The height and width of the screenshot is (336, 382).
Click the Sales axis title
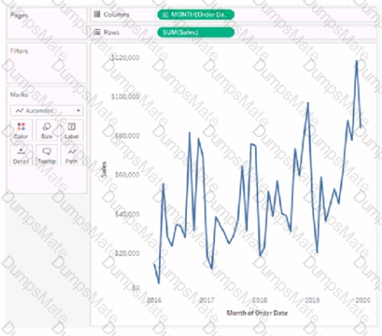tap(104, 170)
